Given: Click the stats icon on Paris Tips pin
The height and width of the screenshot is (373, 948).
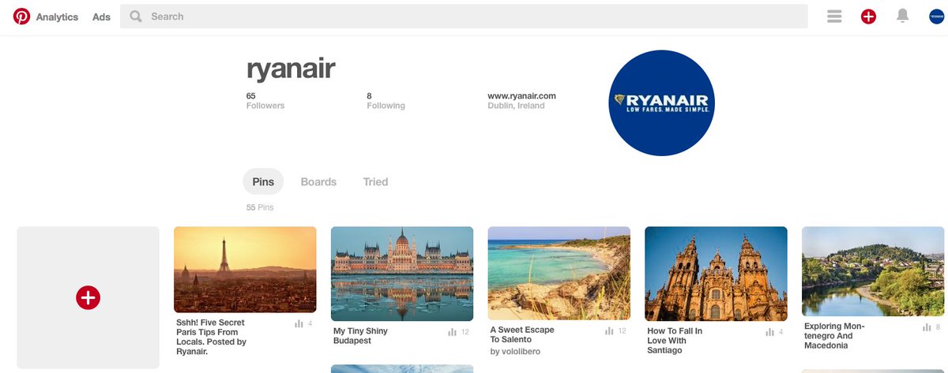Looking at the screenshot, I should (x=299, y=323).
